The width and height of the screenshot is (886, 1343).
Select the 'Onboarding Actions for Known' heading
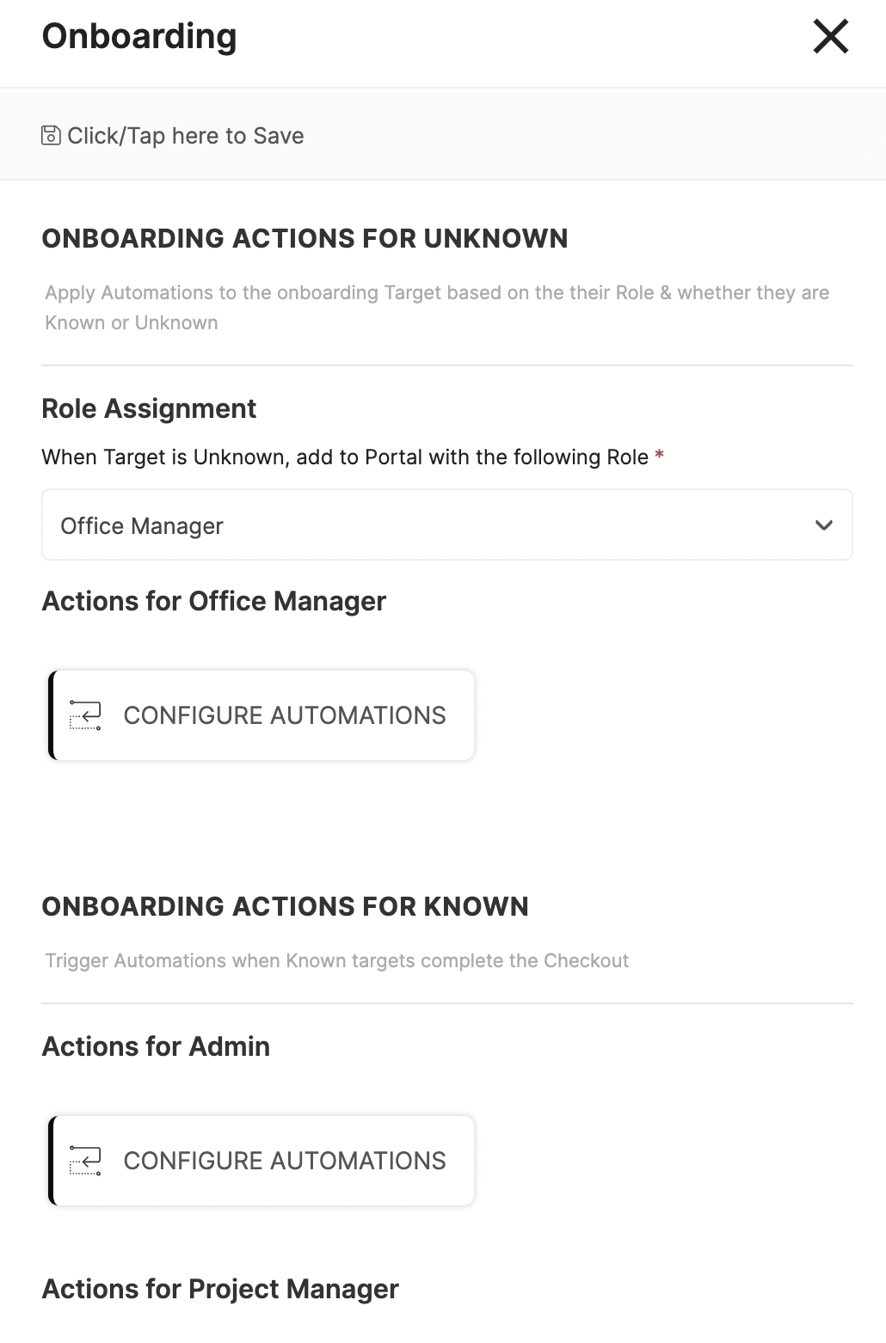[x=285, y=906]
